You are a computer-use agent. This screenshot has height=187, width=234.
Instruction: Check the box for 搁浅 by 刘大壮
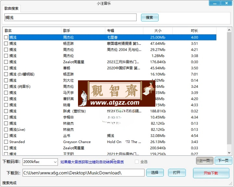coord(6,80)
